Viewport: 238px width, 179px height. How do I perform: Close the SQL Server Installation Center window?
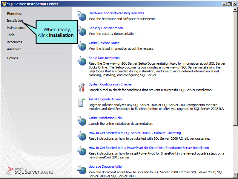tap(234, 4)
